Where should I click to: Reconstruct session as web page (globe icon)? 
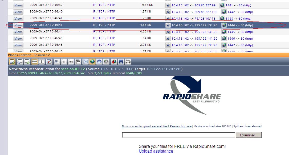point(92,62)
